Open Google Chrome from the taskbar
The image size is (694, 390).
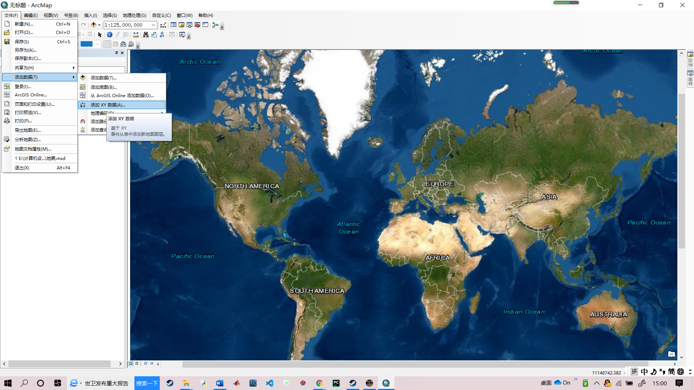pos(319,383)
